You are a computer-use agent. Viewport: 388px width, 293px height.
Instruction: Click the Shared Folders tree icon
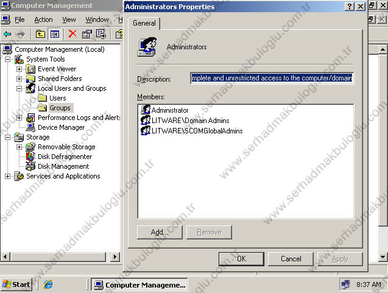pyautogui.click(x=30, y=79)
